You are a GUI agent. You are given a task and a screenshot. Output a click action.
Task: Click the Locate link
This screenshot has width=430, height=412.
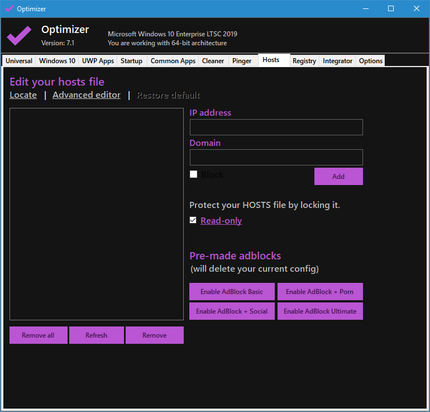click(23, 95)
